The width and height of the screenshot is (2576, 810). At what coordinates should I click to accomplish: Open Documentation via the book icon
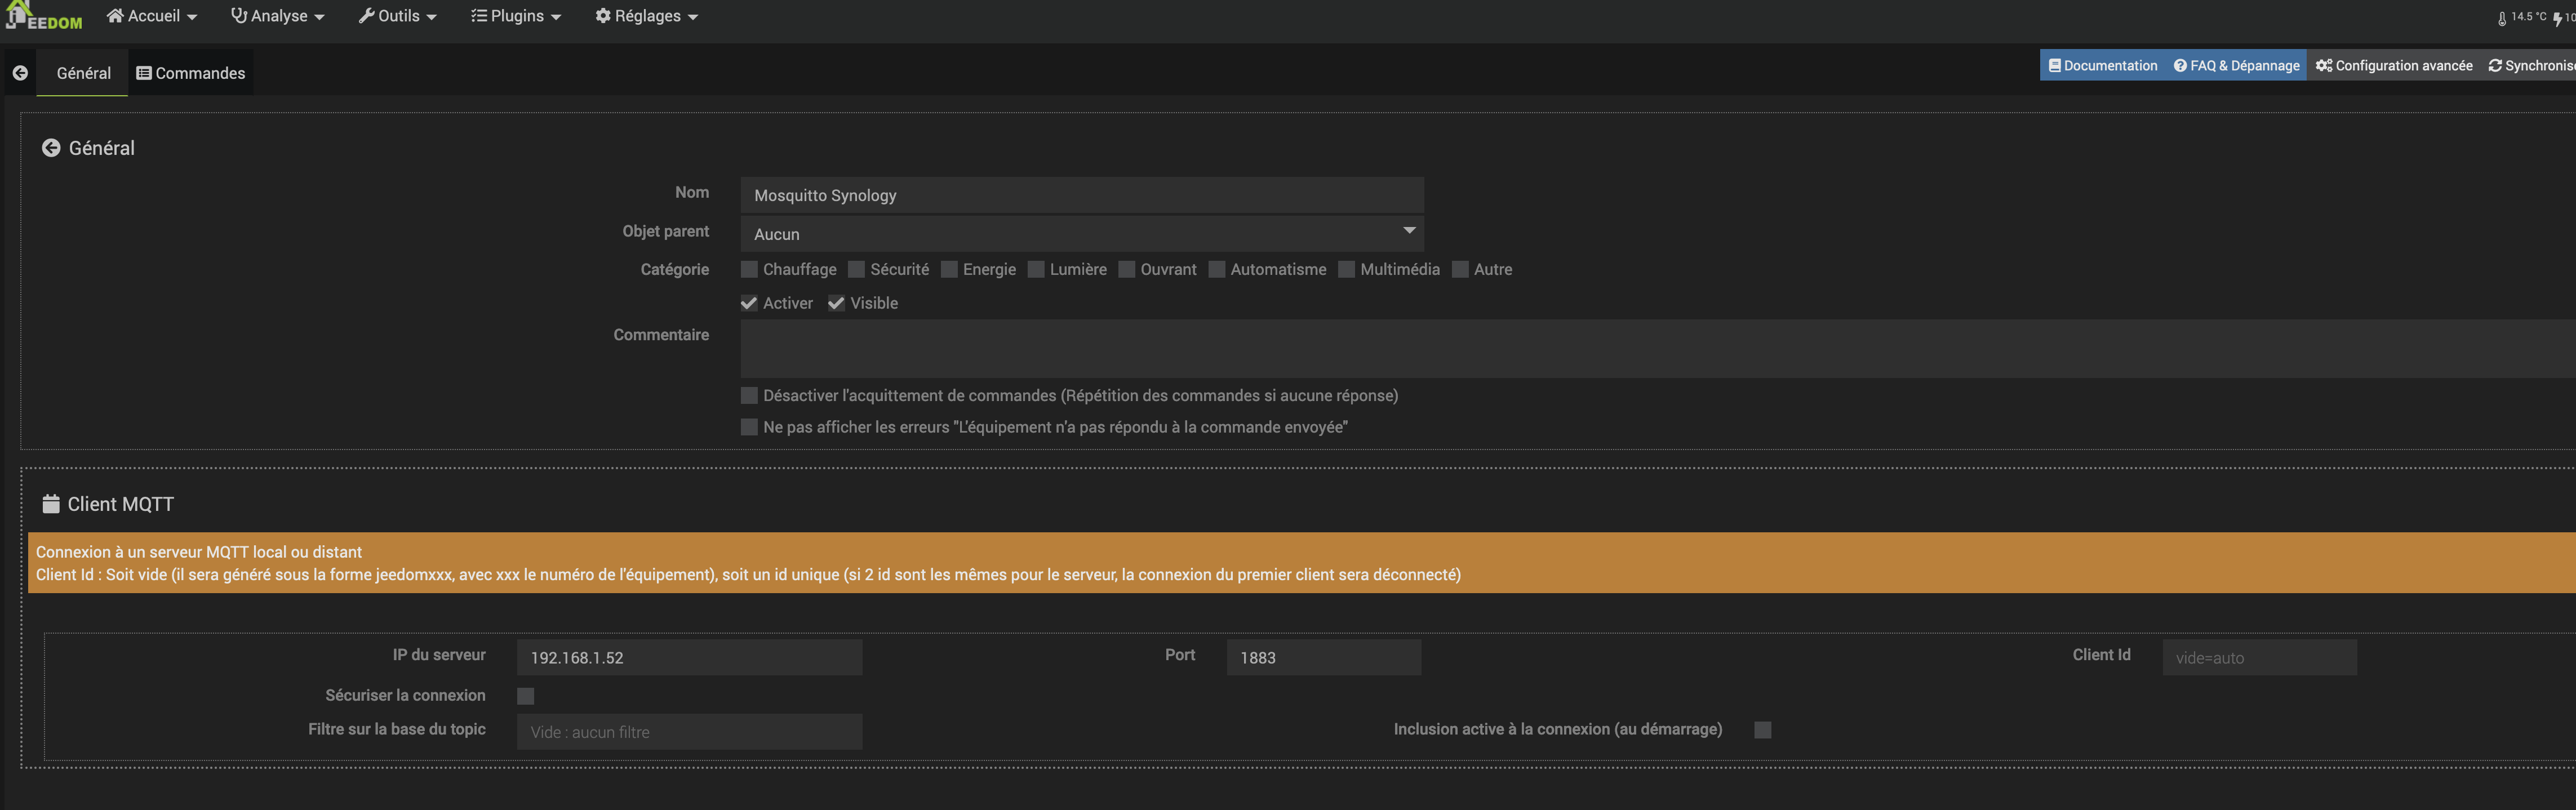point(2054,66)
